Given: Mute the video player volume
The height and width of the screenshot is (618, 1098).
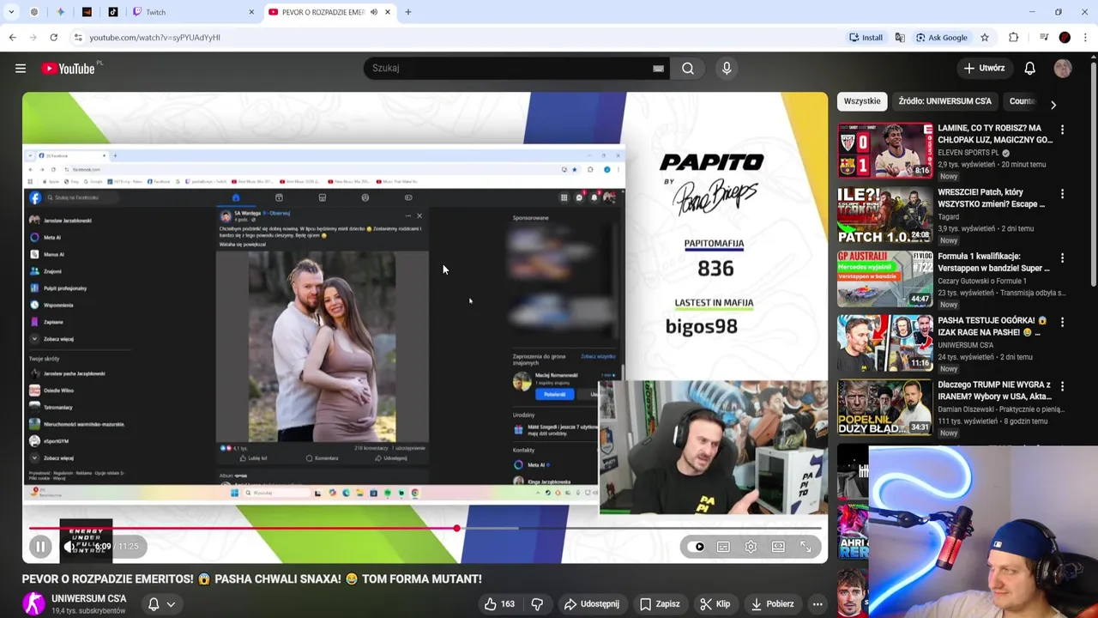Looking at the screenshot, I should [70, 547].
